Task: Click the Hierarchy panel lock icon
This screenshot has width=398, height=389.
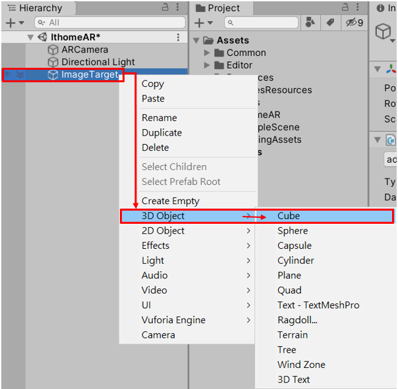Action: 165,7
